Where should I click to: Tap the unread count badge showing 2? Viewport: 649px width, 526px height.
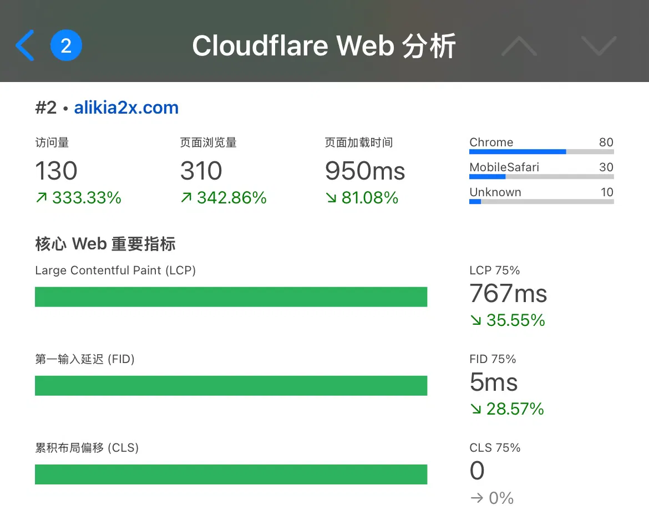66,45
